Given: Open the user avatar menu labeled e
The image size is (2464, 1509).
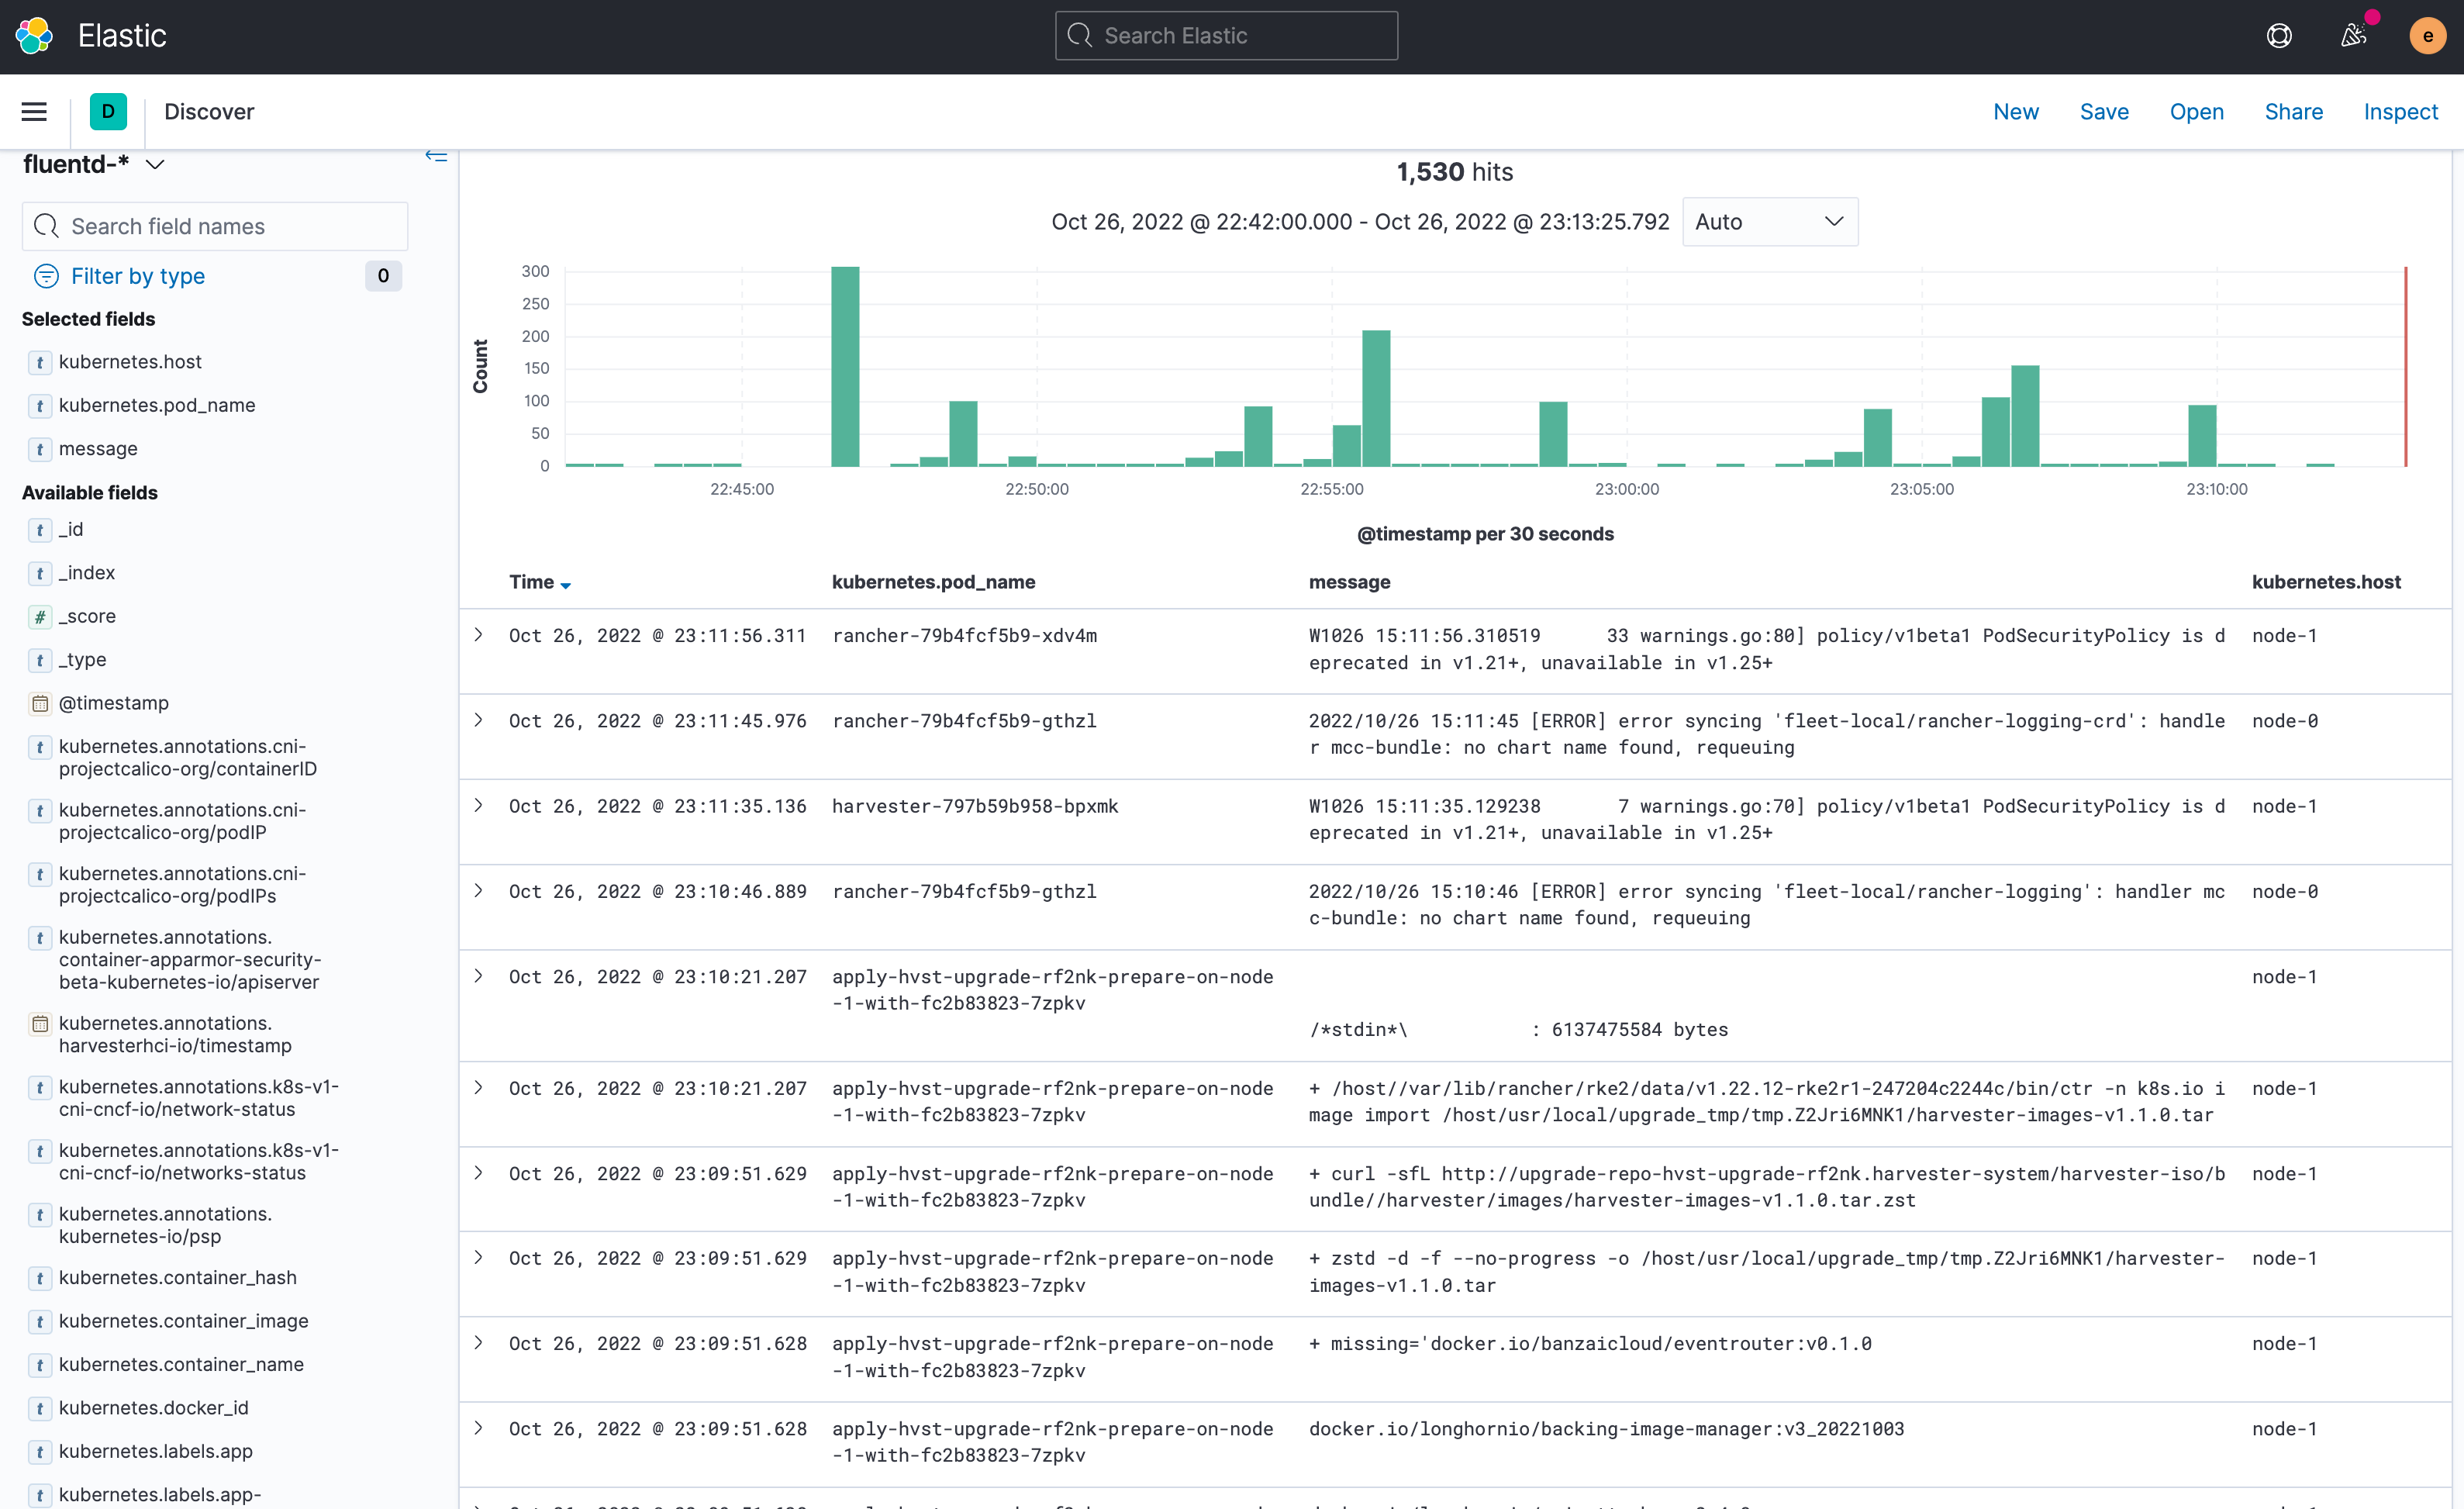Looking at the screenshot, I should [2428, 35].
